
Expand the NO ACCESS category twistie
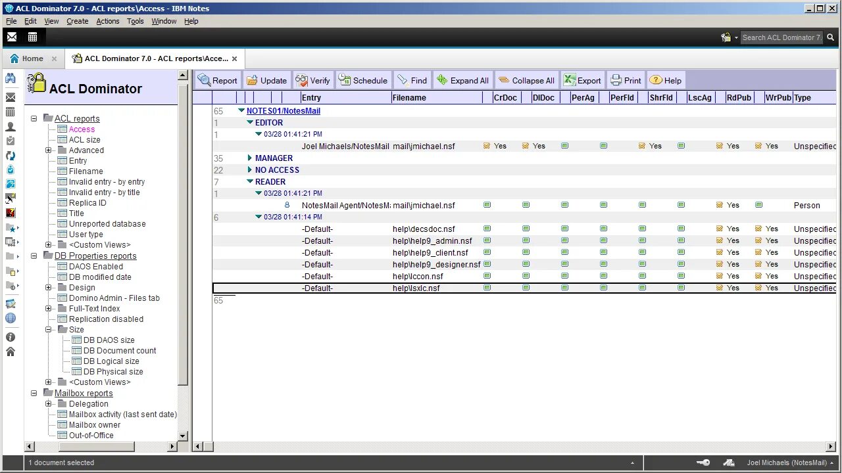pos(250,170)
